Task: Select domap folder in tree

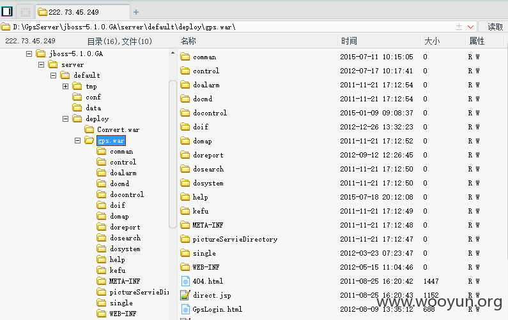Action: (x=119, y=216)
